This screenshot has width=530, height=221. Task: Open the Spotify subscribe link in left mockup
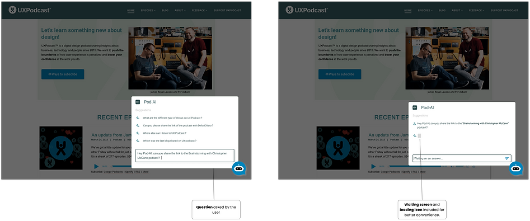(129, 172)
